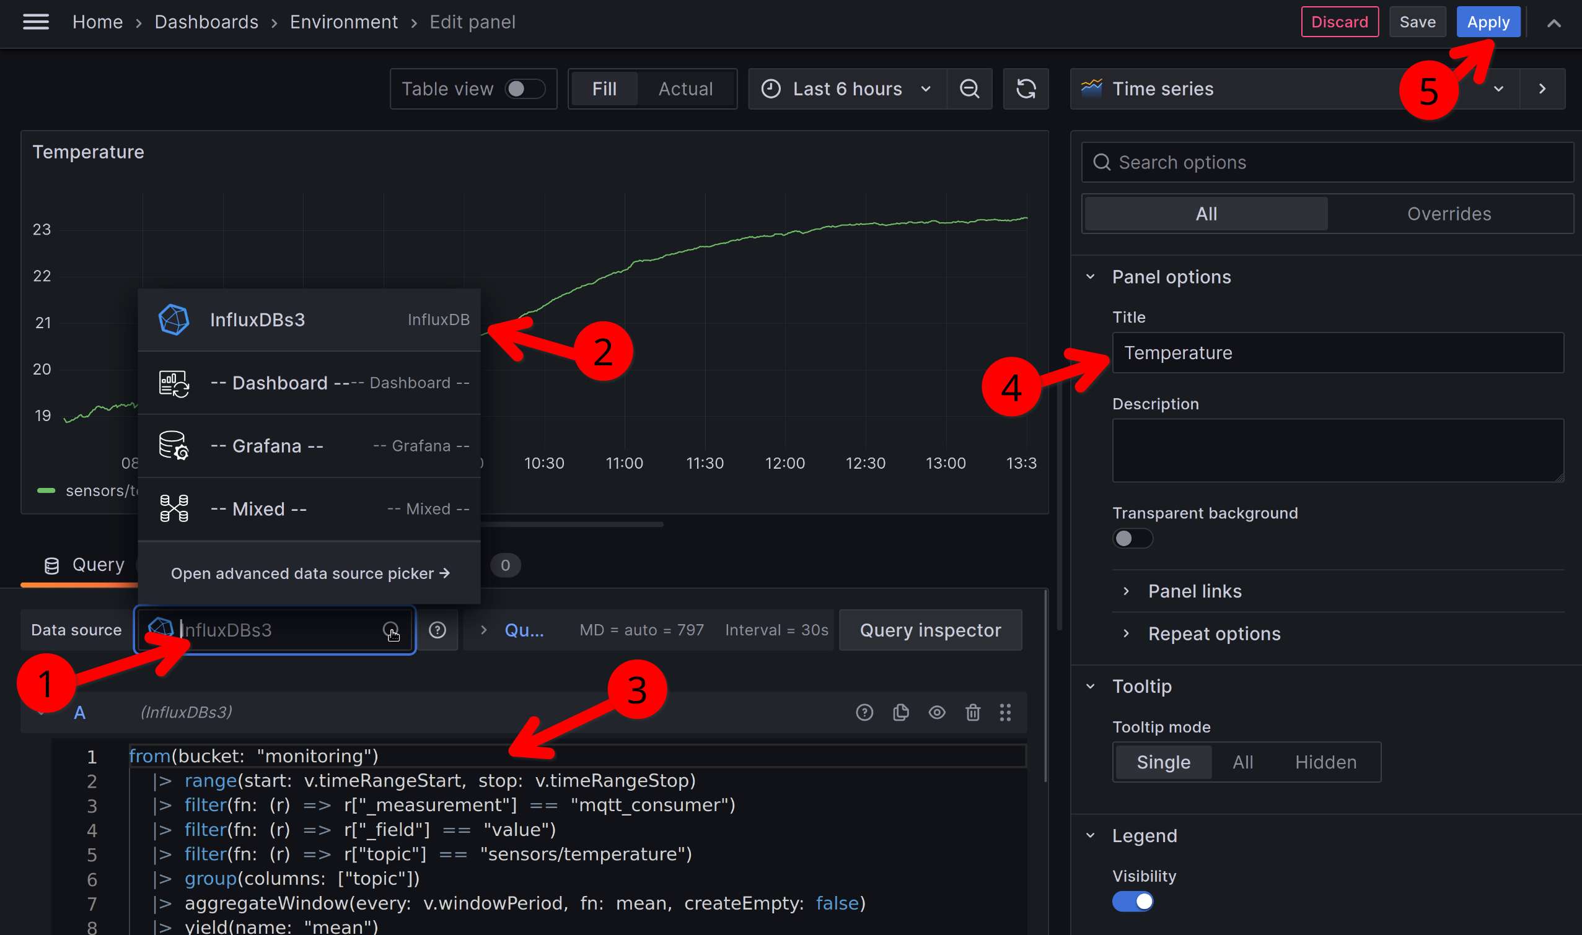Click the refresh dashboard icon
Screen dimensions: 1582x935
point(1026,89)
